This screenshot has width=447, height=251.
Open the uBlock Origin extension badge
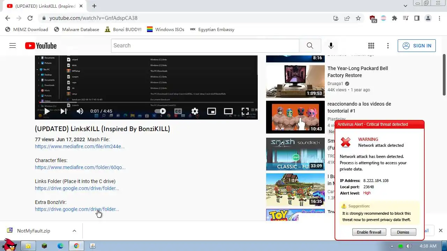373,18
